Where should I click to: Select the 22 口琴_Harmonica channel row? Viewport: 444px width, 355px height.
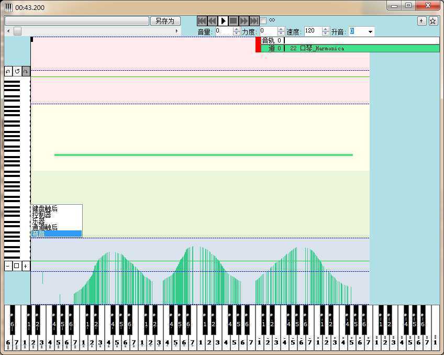(351, 48)
